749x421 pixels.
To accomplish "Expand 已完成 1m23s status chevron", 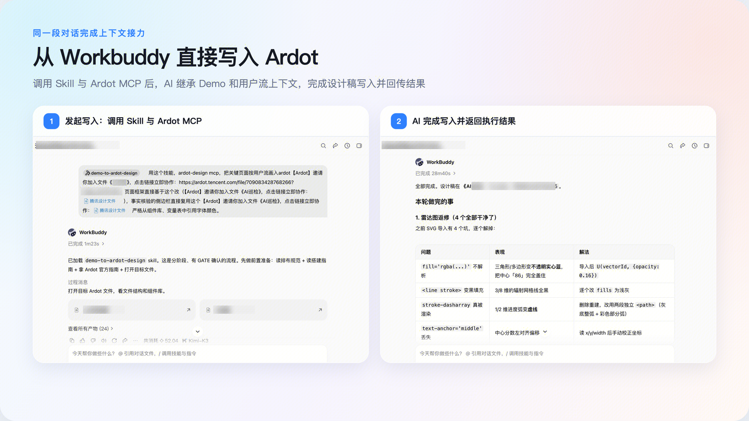I will [x=103, y=244].
